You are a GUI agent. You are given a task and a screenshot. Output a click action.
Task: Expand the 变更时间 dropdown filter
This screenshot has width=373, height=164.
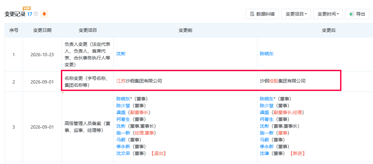click(x=328, y=14)
